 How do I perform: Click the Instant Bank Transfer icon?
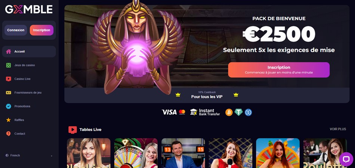click(205, 112)
